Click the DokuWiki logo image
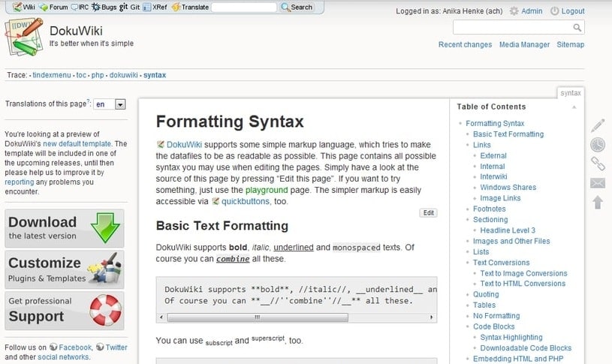612x364 pixels. (x=23, y=38)
